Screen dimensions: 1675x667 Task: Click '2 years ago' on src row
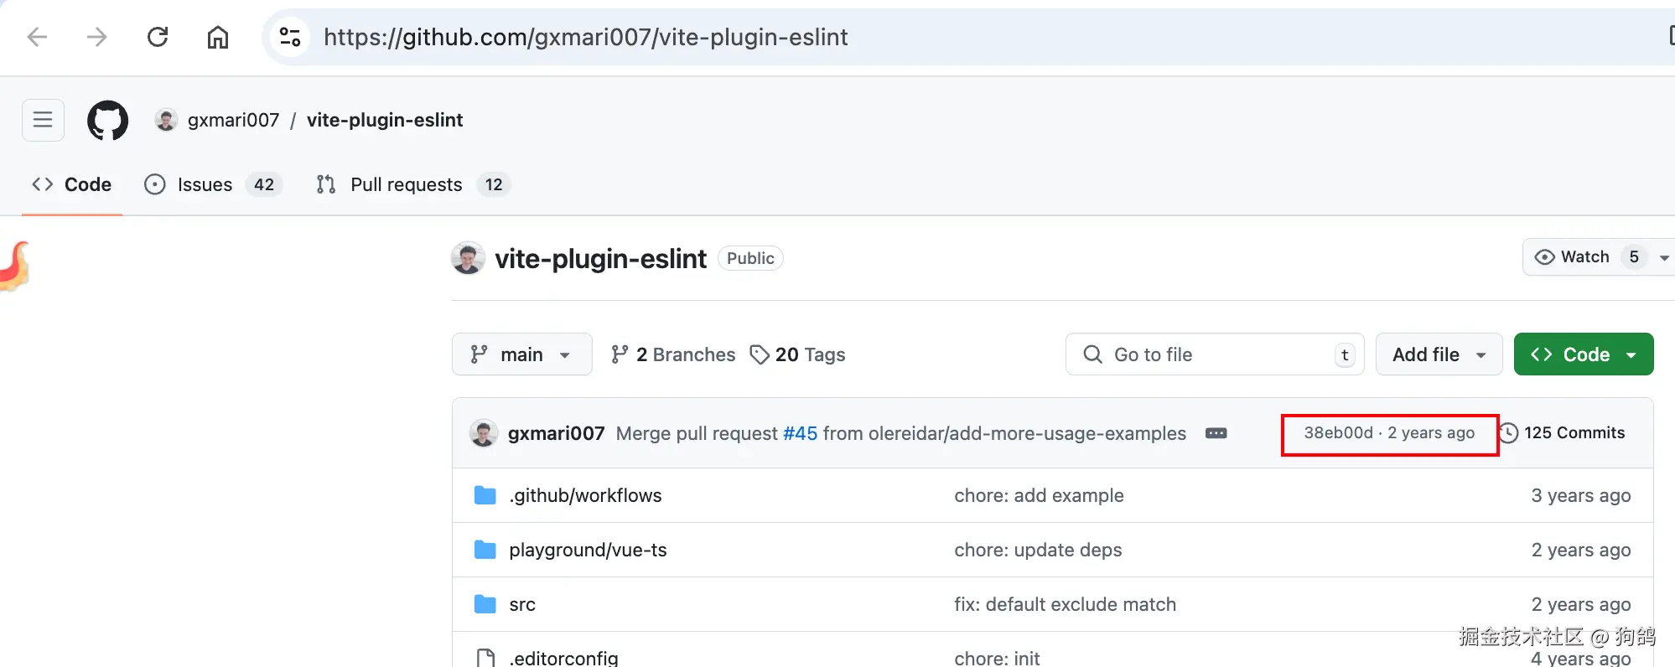click(x=1581, y=604)
